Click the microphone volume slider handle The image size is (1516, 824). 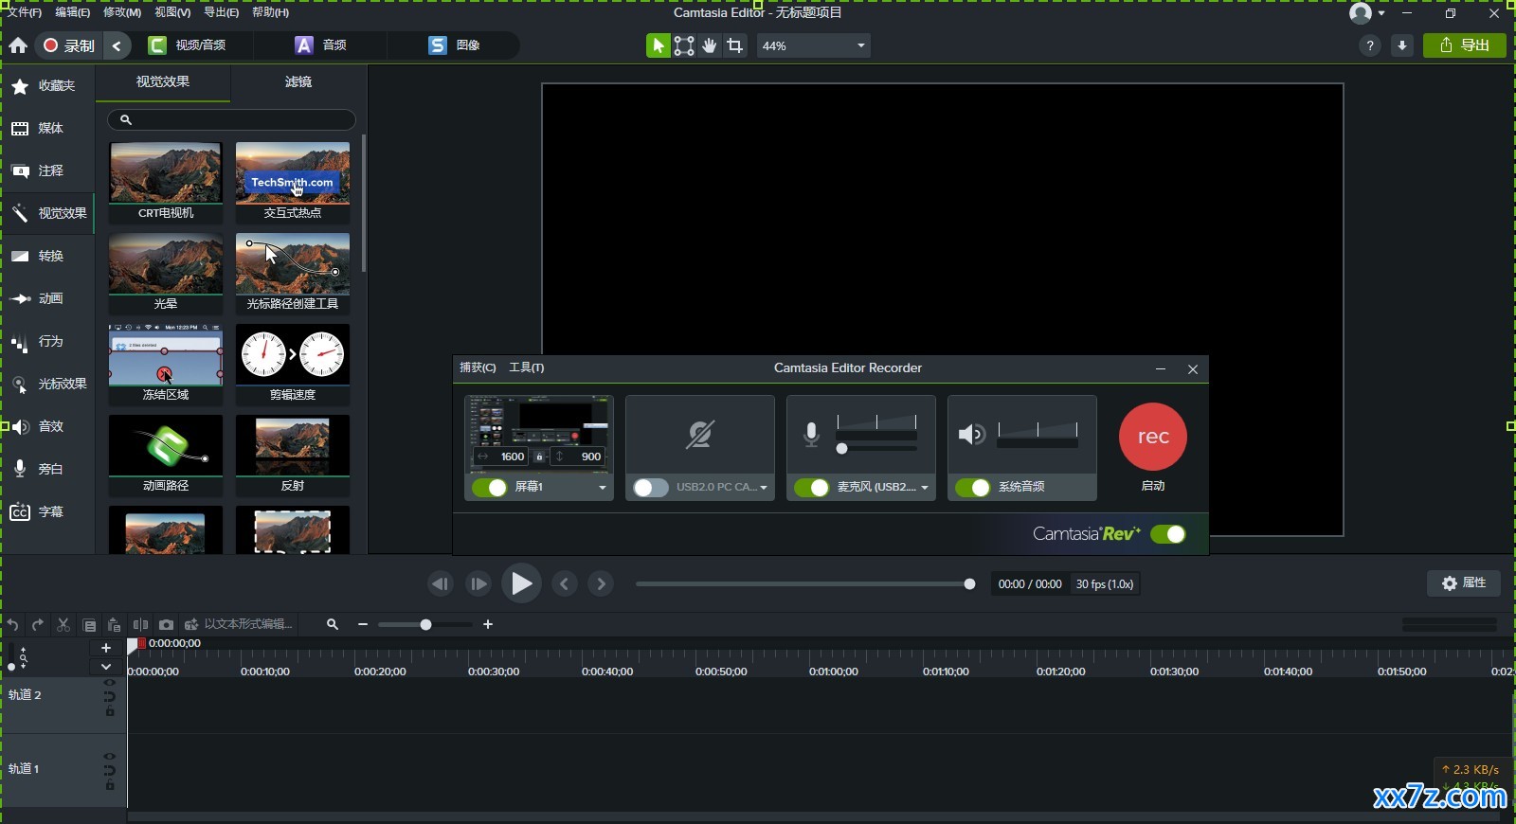(841, 449)
